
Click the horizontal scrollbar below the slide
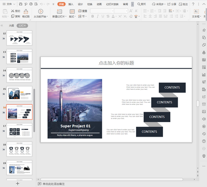[x=112, y=179]
